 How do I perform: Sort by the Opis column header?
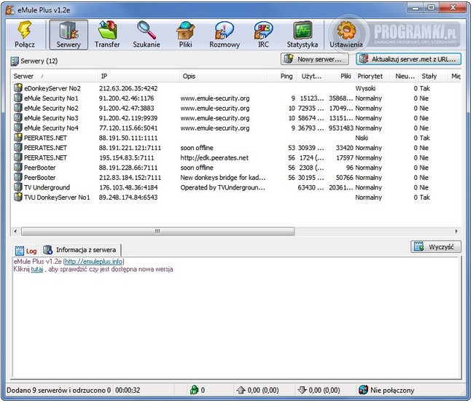coord(223,76)
